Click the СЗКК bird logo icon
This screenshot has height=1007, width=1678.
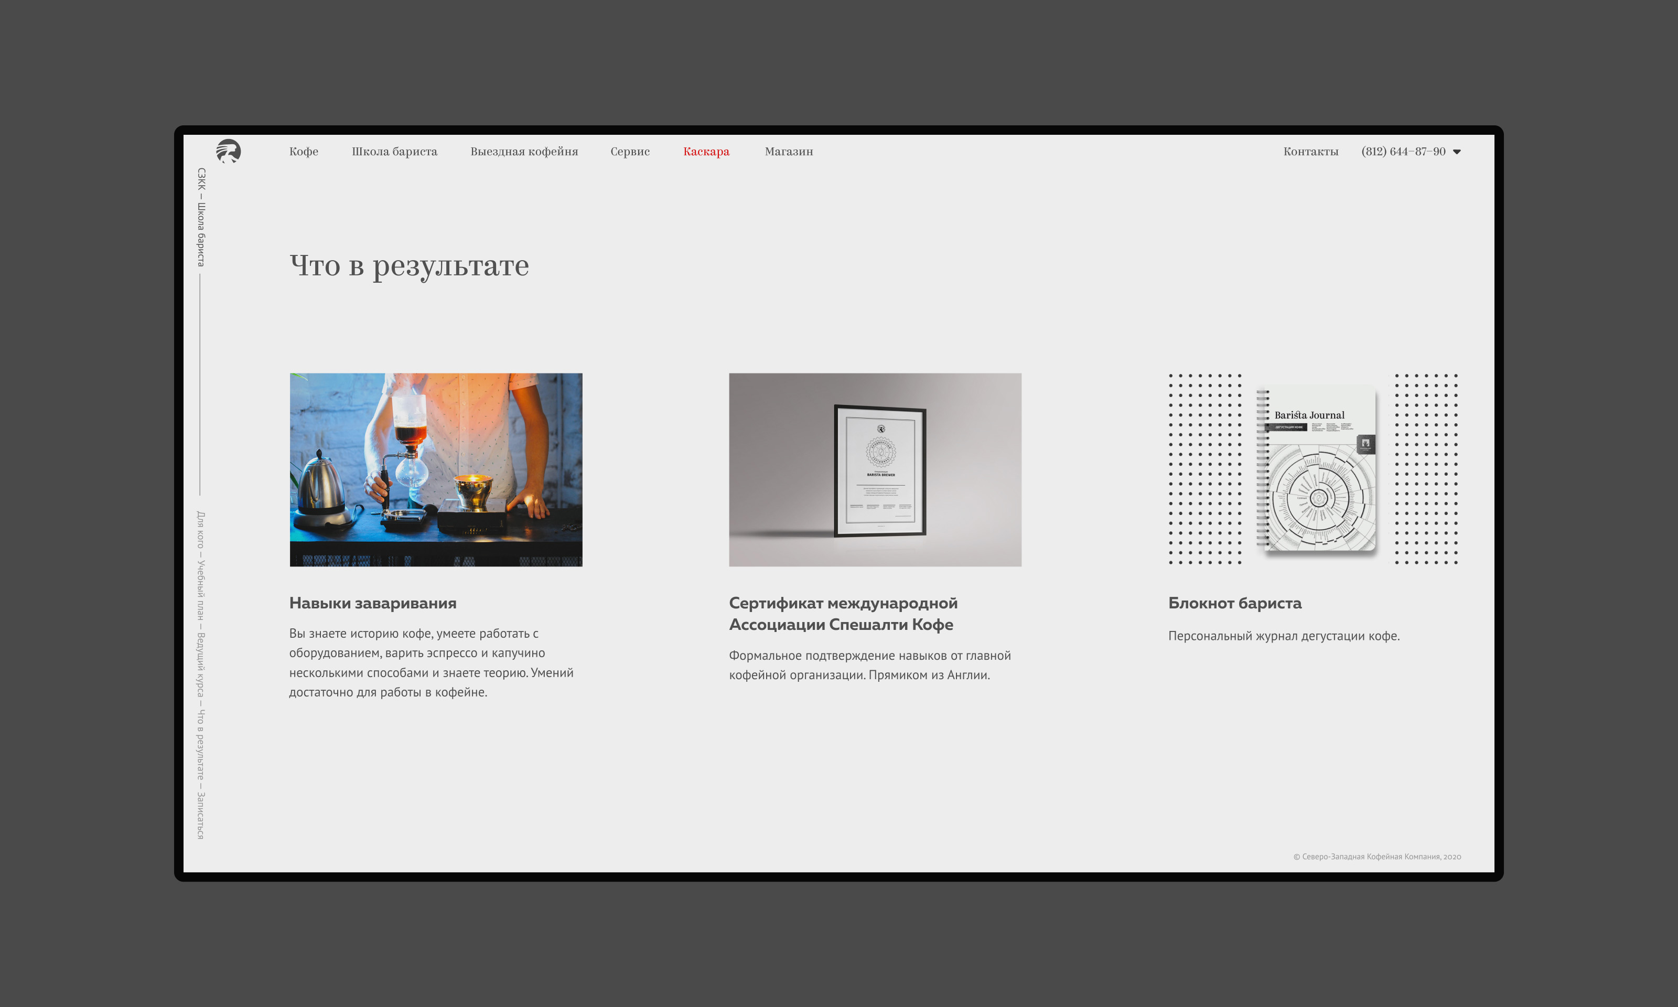pos(229,151)
